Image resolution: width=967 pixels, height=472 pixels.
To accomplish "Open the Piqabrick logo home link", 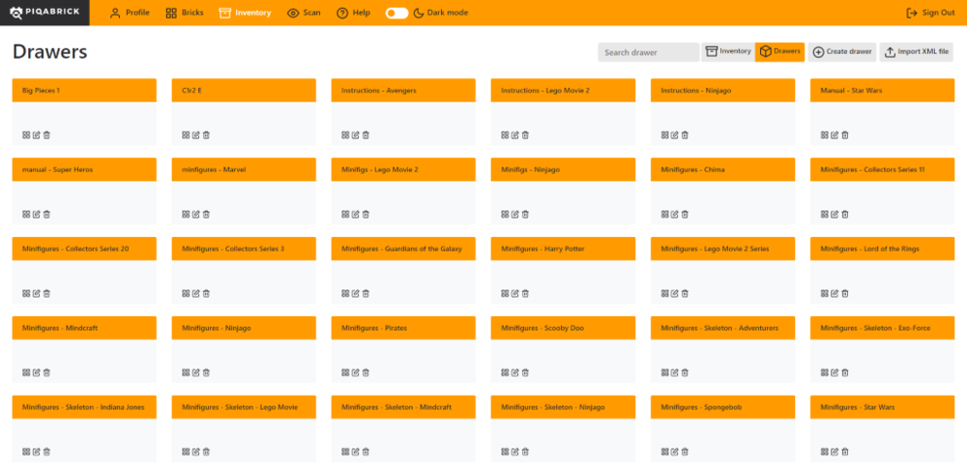I will tap(44, 13).
